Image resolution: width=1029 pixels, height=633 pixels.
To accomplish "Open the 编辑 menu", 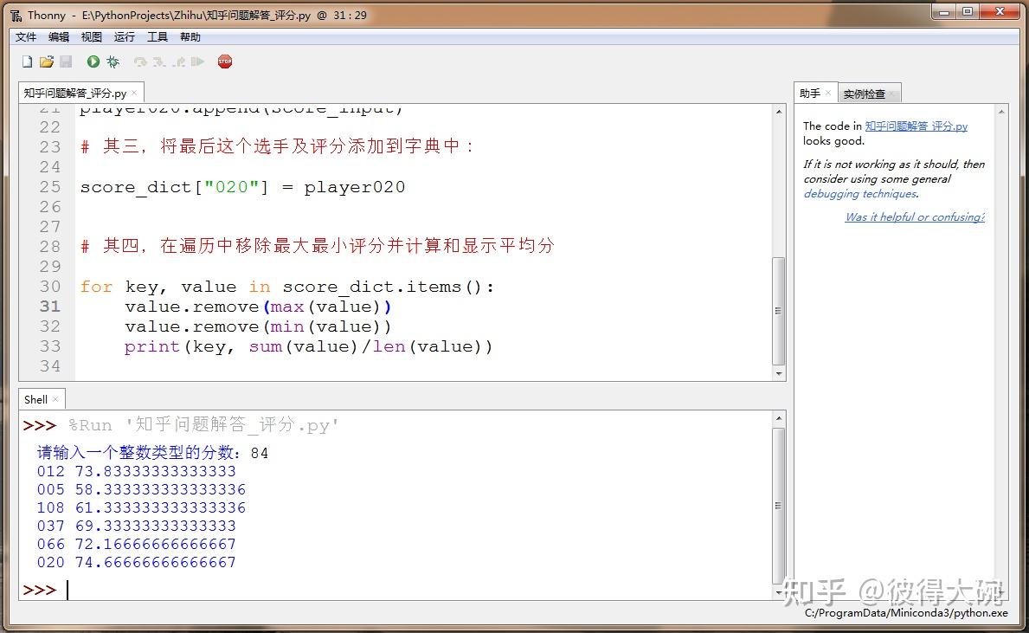I will (58, 36).
